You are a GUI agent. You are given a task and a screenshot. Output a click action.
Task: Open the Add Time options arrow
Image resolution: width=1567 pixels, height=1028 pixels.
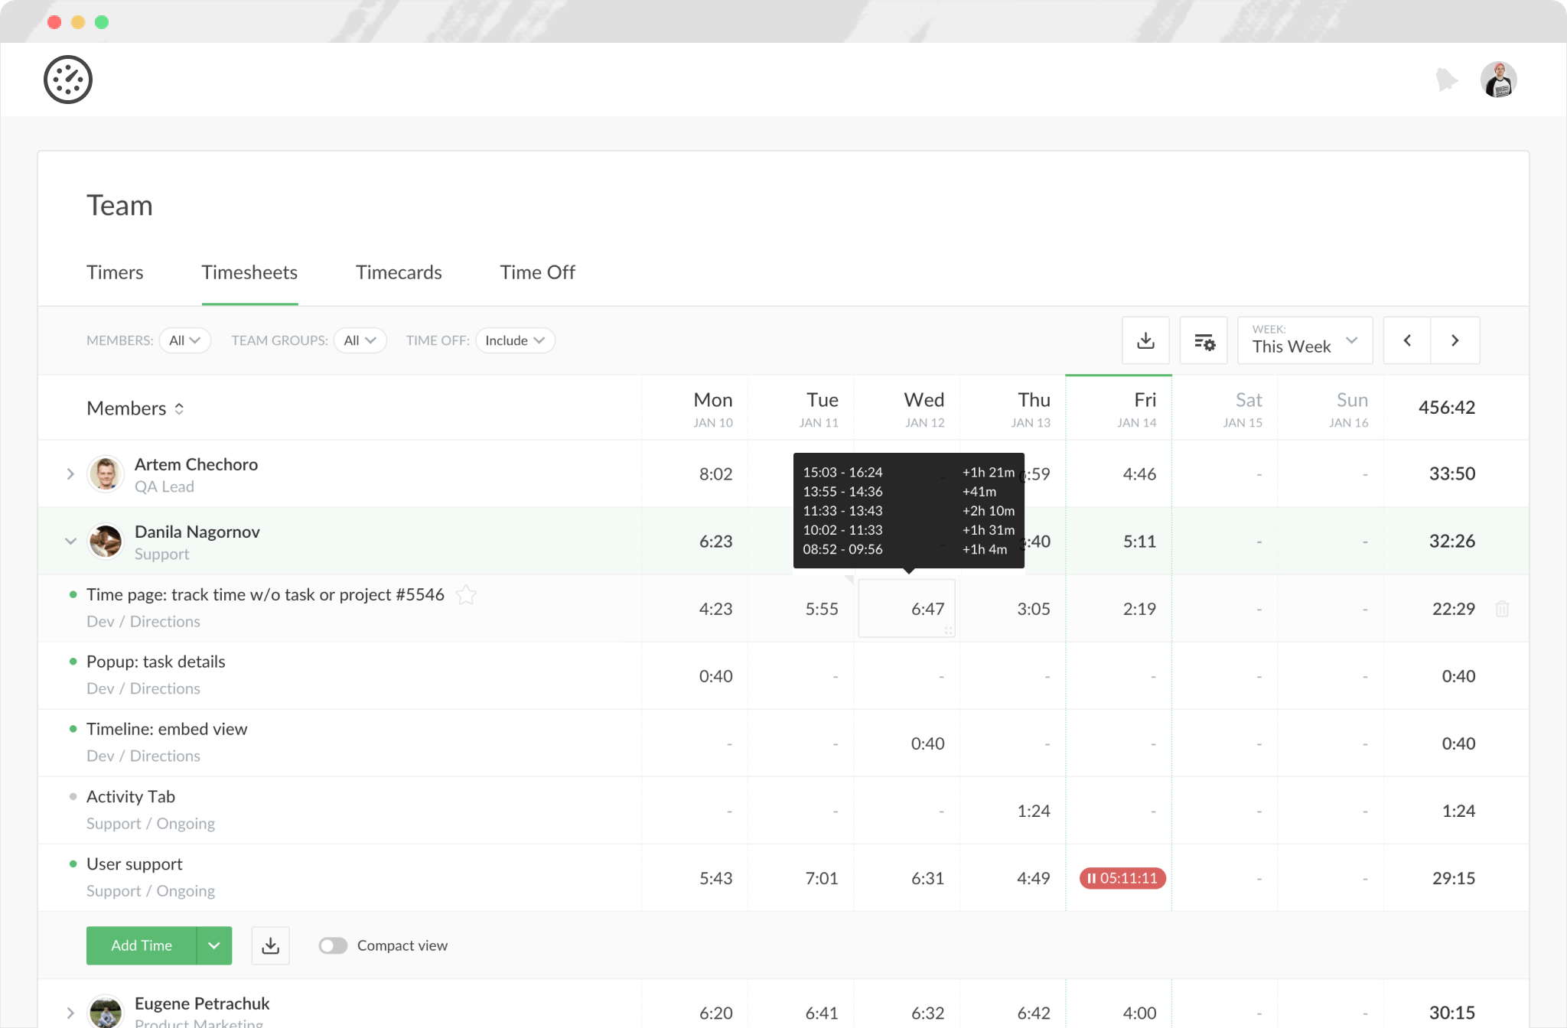pyautogui.click(x=214, y=945)
